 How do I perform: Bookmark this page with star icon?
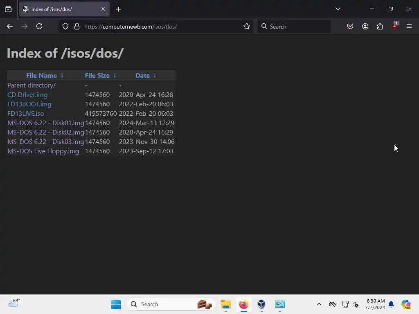click(x=247, y=26)
